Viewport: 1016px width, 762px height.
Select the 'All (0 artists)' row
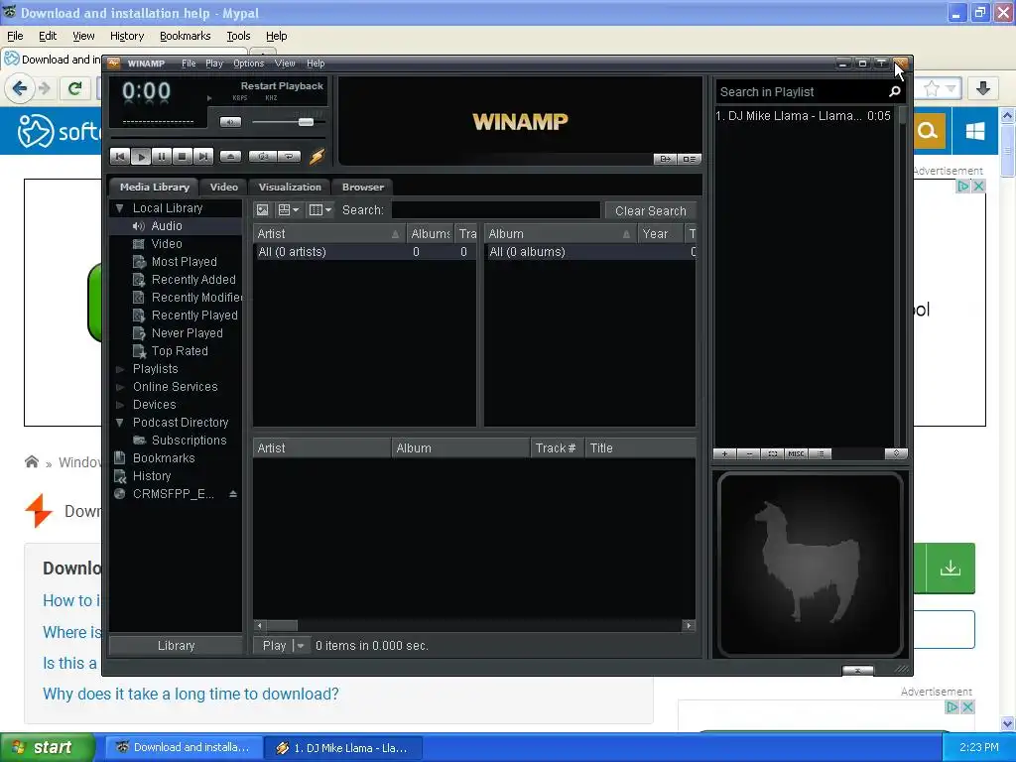[x=364, y=252]
